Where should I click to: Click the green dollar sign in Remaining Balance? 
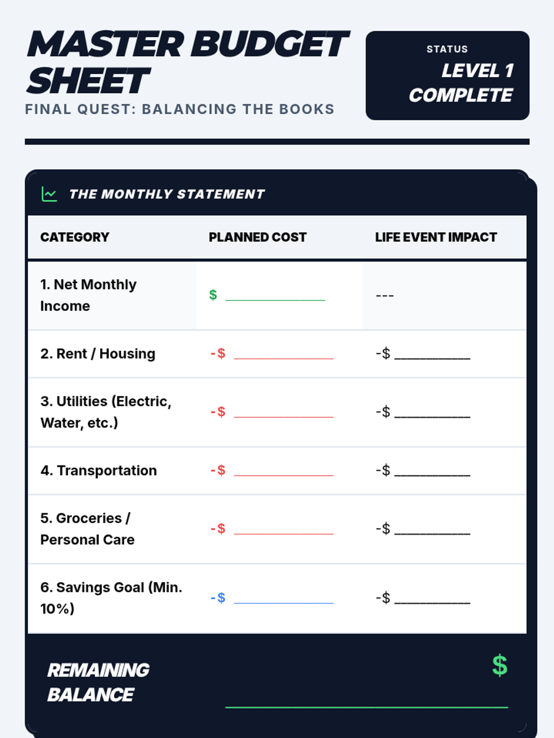(x=500, y=666)
